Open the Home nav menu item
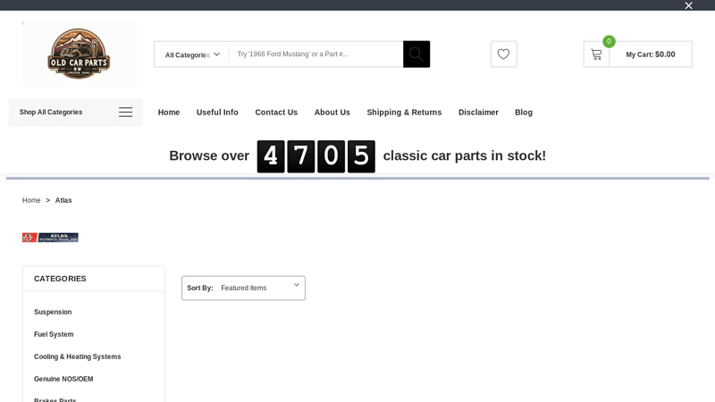715x402 pixels. (169, 113)
